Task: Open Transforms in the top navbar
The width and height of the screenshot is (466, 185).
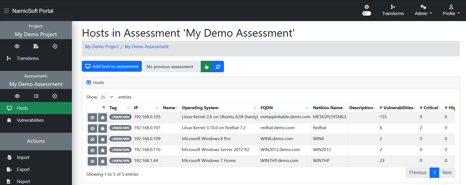Action: (393, 10)
